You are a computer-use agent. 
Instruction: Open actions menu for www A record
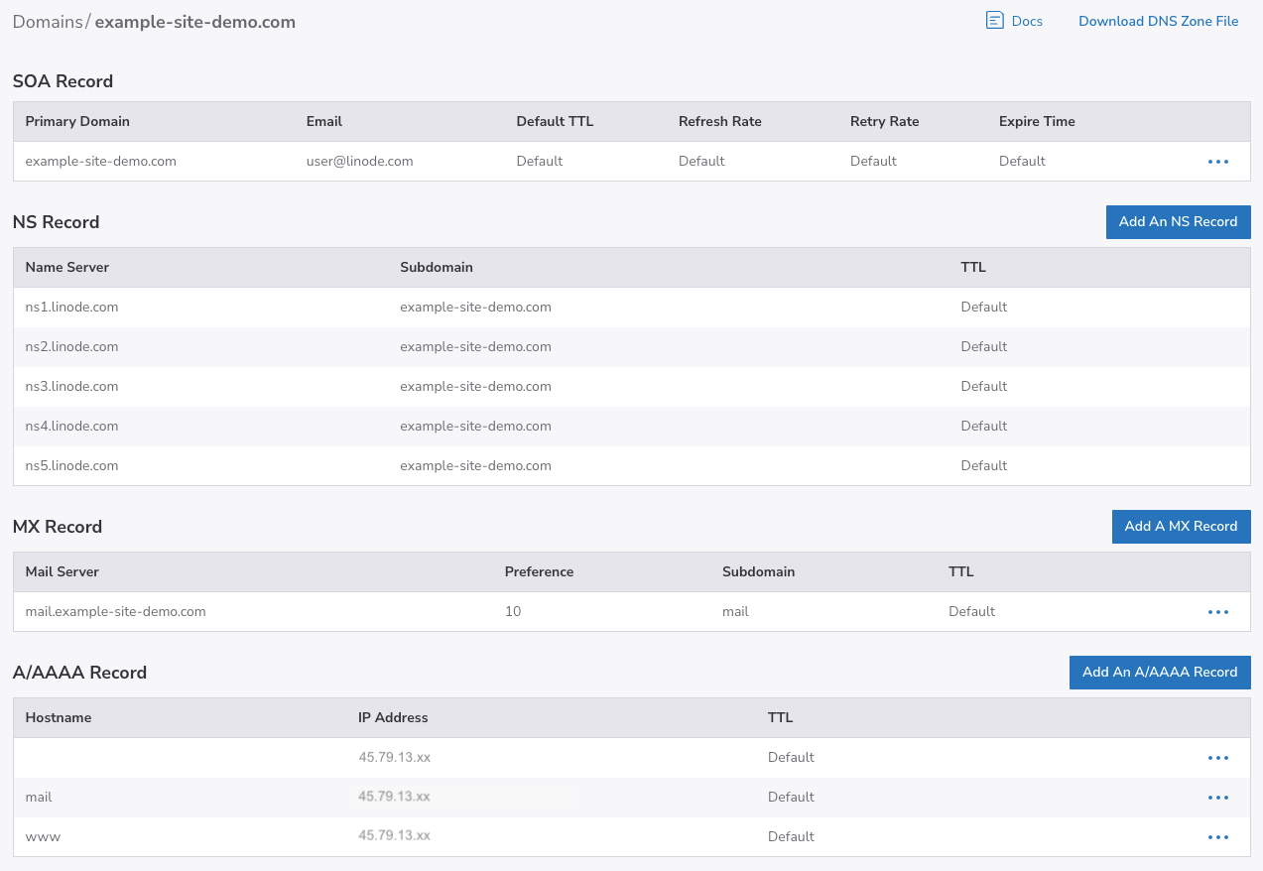1218,837
